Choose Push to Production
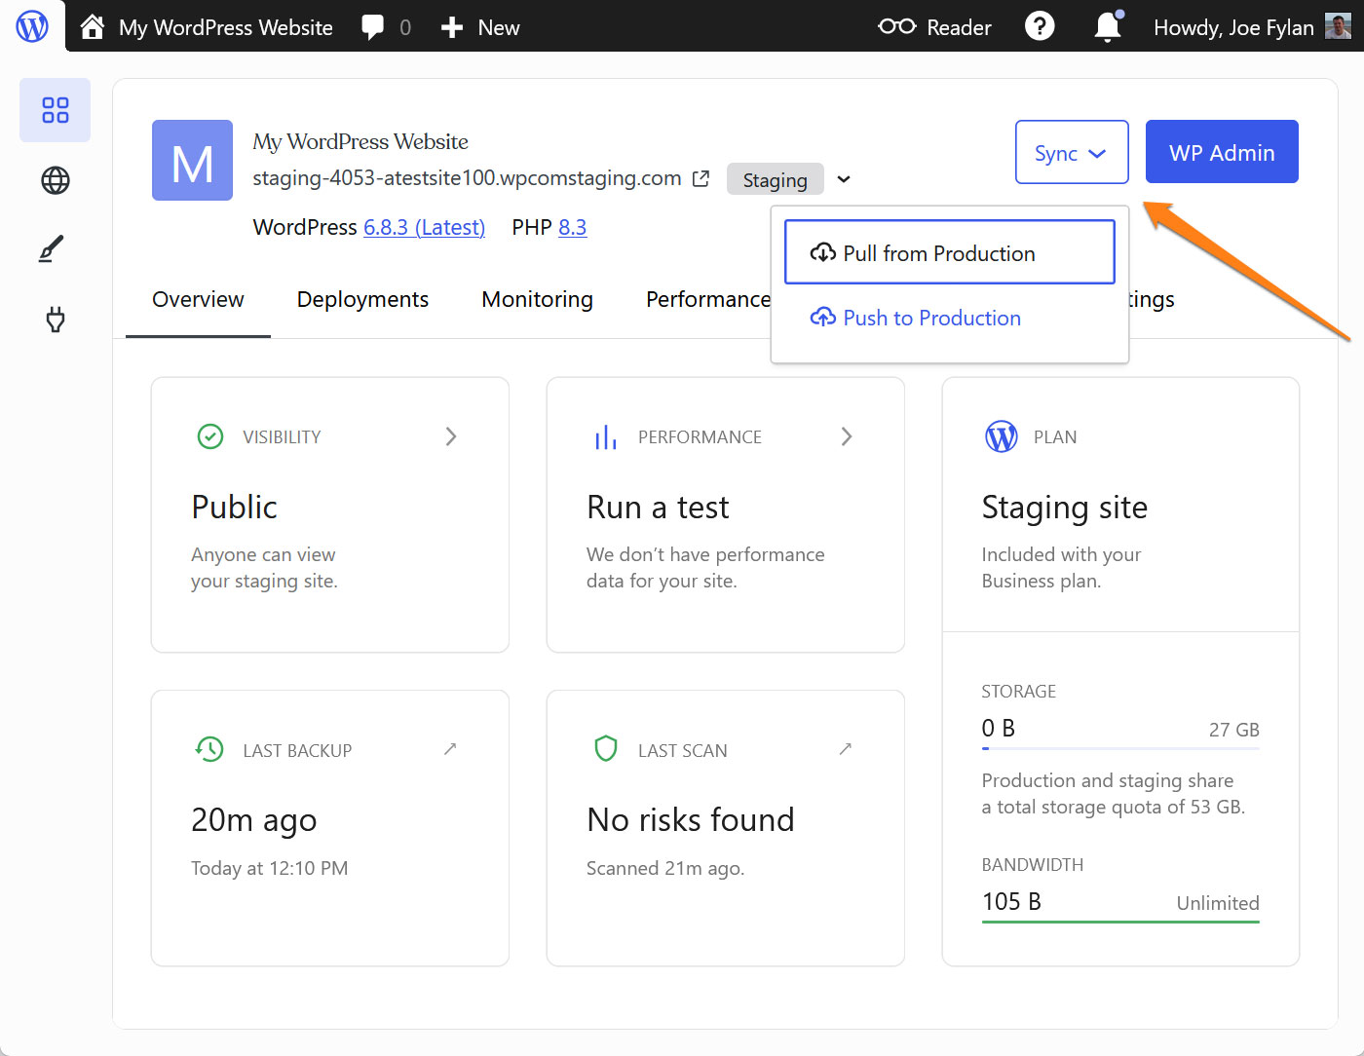Viewport: 1364px width, 1056px height. point(915,318)
